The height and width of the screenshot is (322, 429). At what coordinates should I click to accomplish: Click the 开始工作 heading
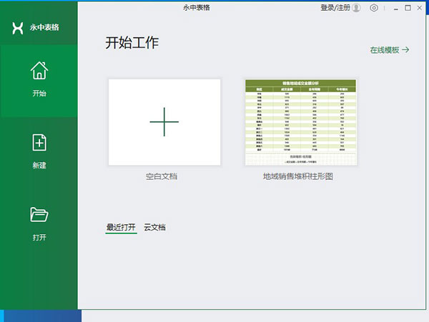132,43
